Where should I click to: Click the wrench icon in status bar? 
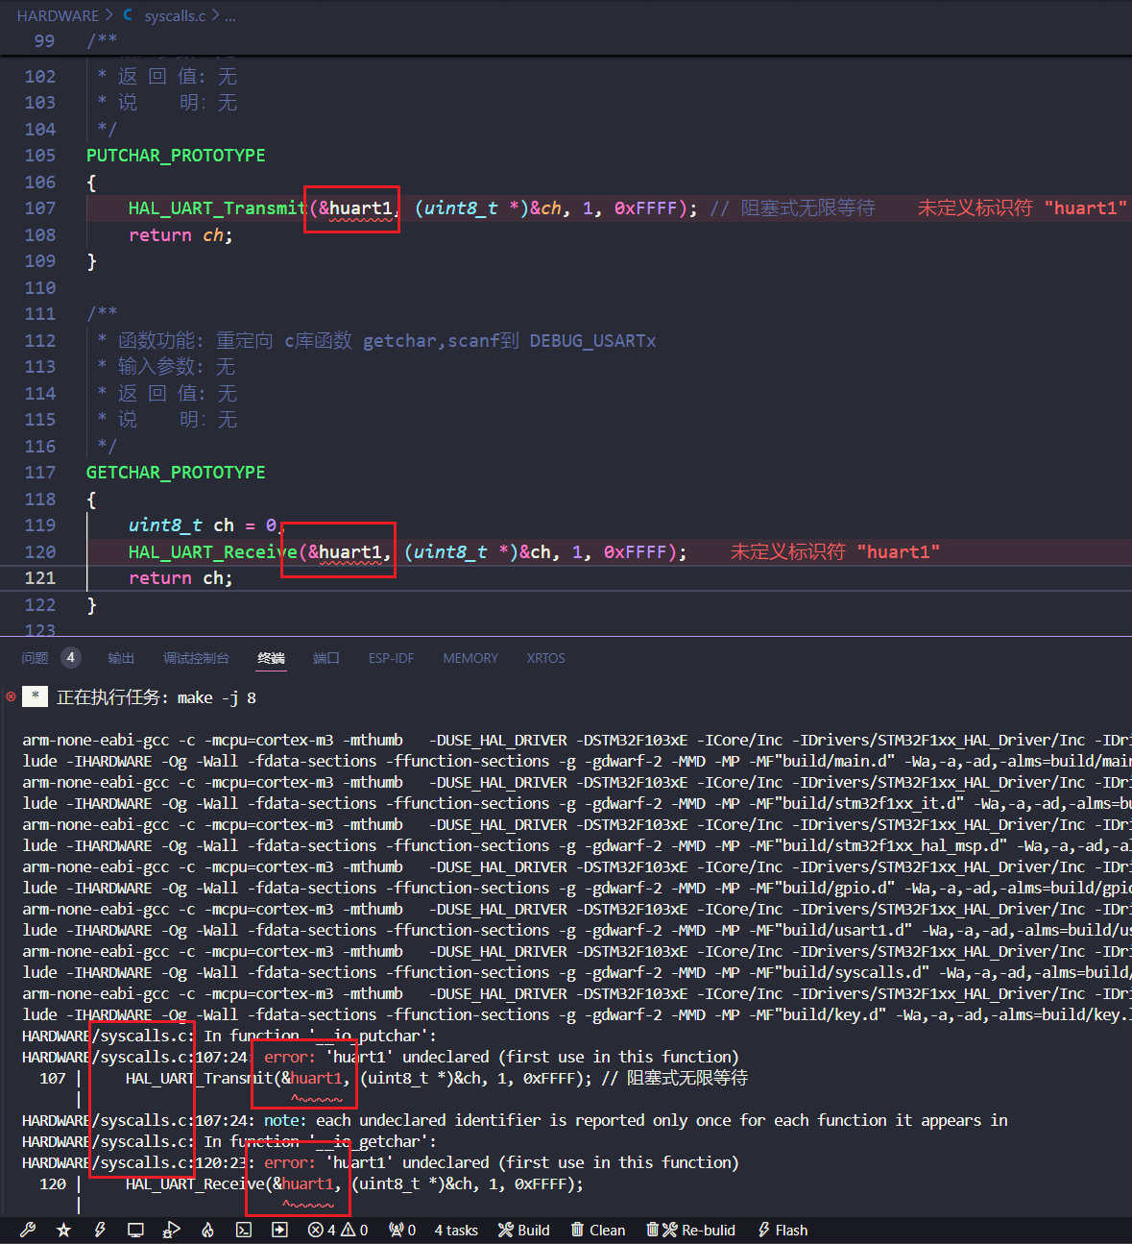(x=28, y=1230)
